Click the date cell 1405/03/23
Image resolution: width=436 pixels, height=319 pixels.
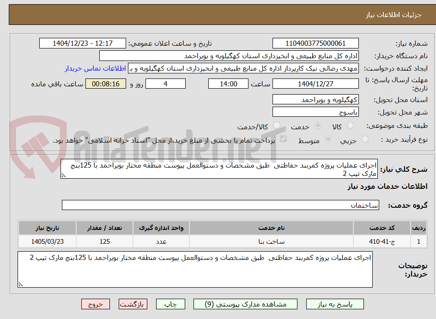(x=47, y=241)
